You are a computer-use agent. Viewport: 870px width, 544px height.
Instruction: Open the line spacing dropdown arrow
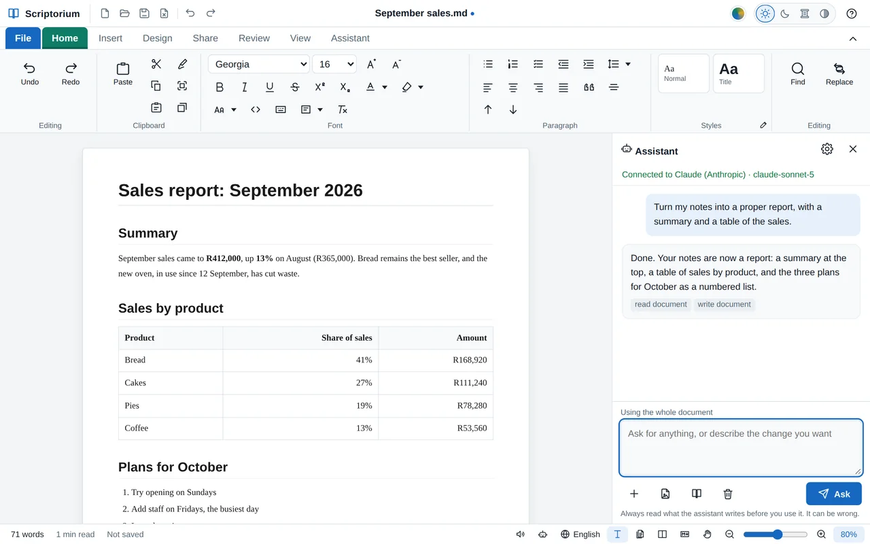(x=628, y=64)
